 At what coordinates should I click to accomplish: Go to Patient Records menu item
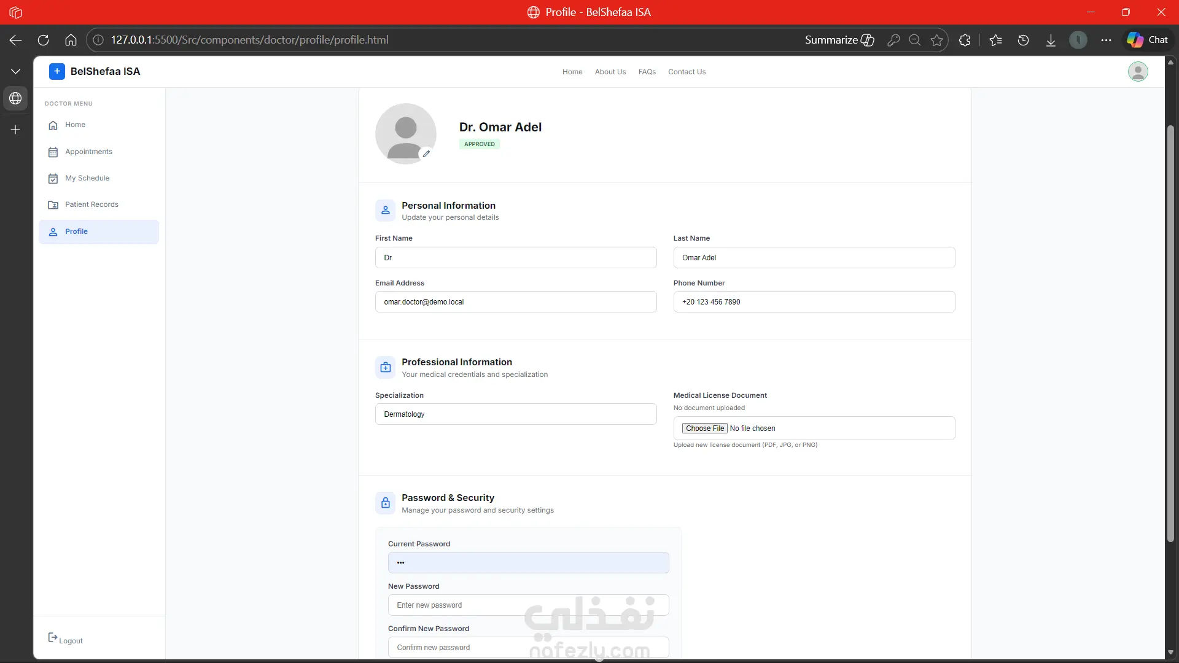(x=91, y=204)
